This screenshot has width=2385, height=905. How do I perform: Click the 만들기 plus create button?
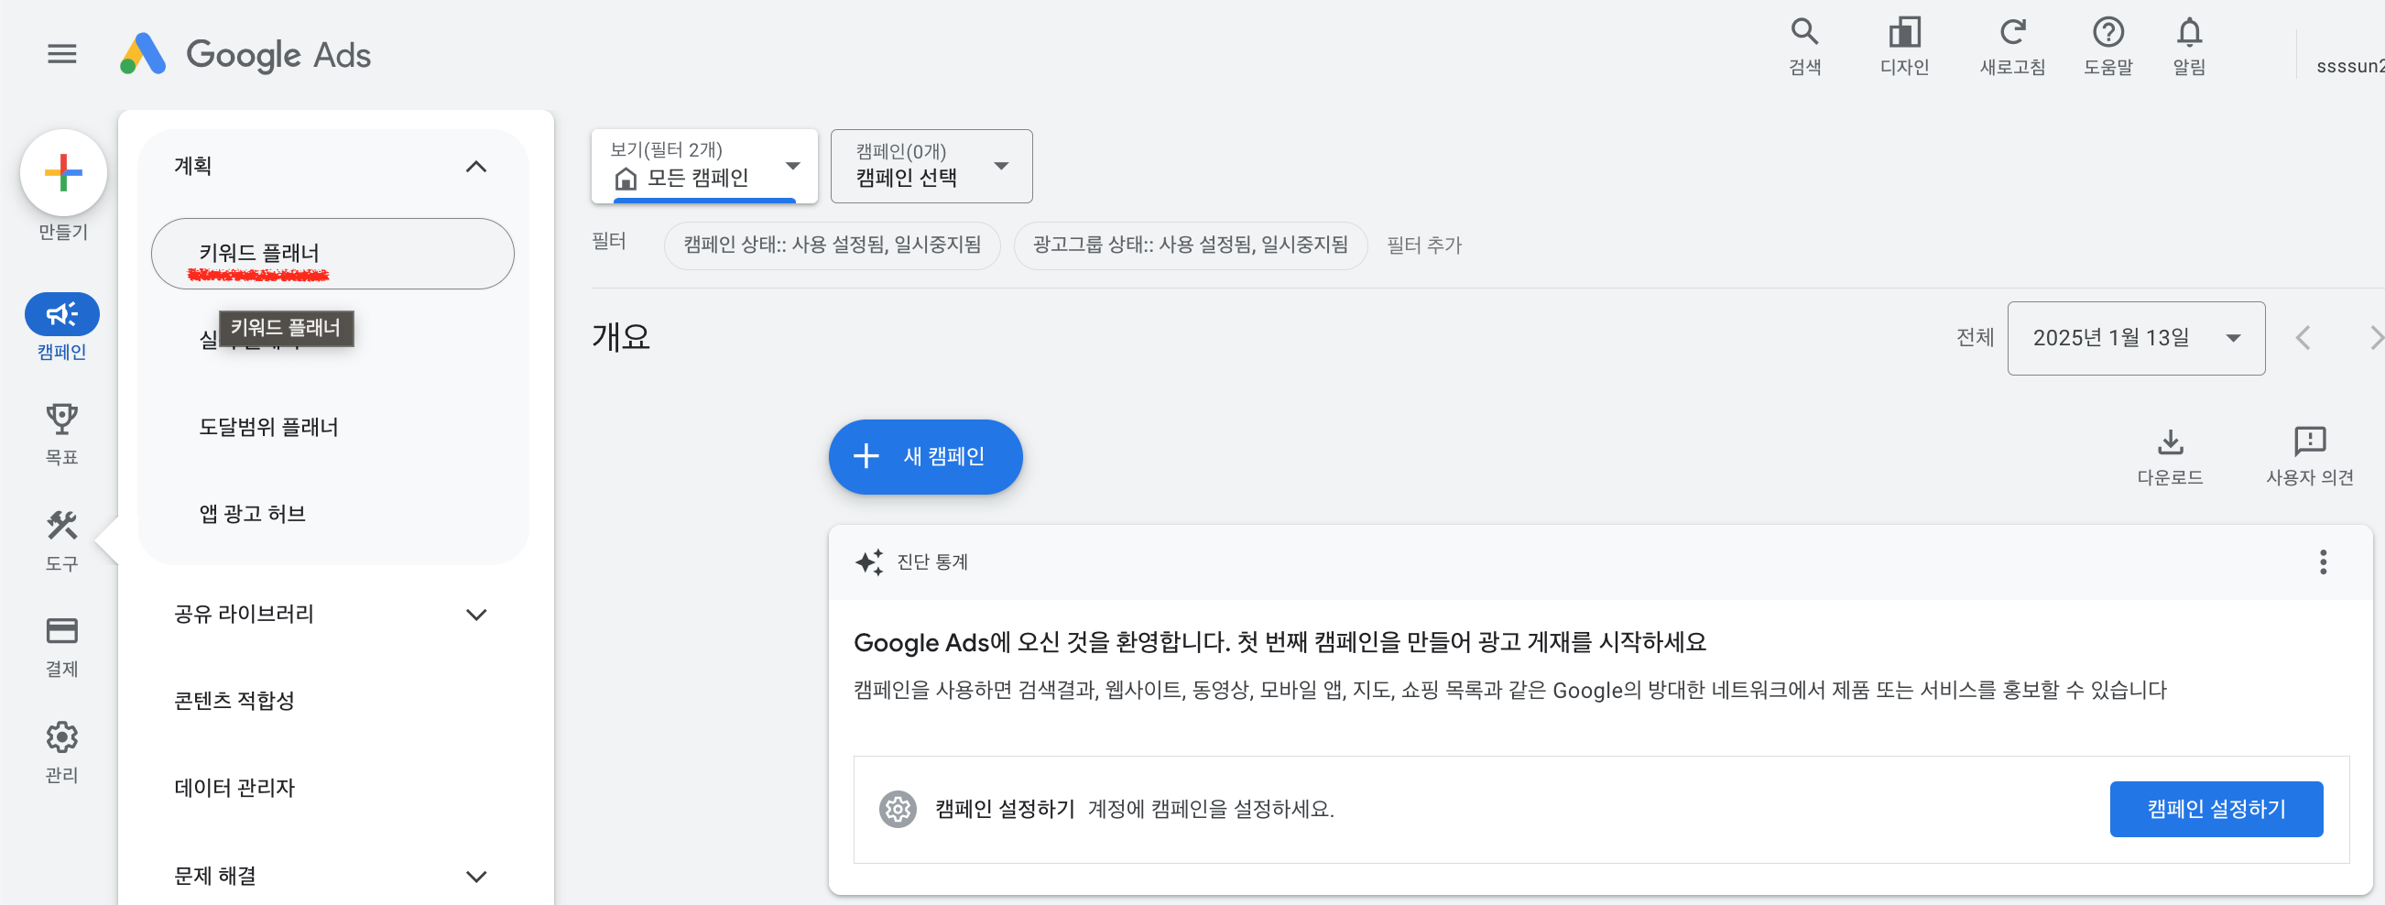coord(63,173)
